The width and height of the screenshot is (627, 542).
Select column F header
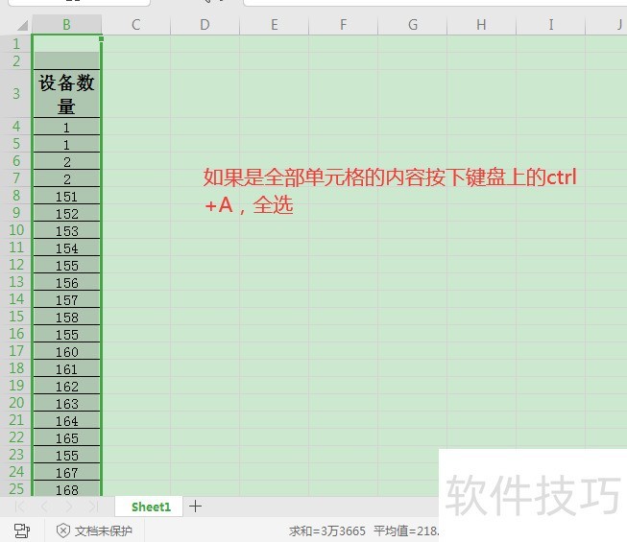coord(343,25)
